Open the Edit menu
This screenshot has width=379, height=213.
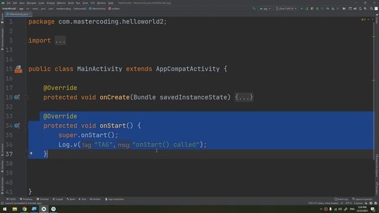pyautogui.click(x=15, y=3)
